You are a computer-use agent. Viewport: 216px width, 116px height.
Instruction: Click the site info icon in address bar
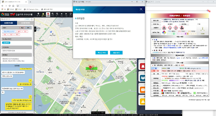[x=18, y=6]
